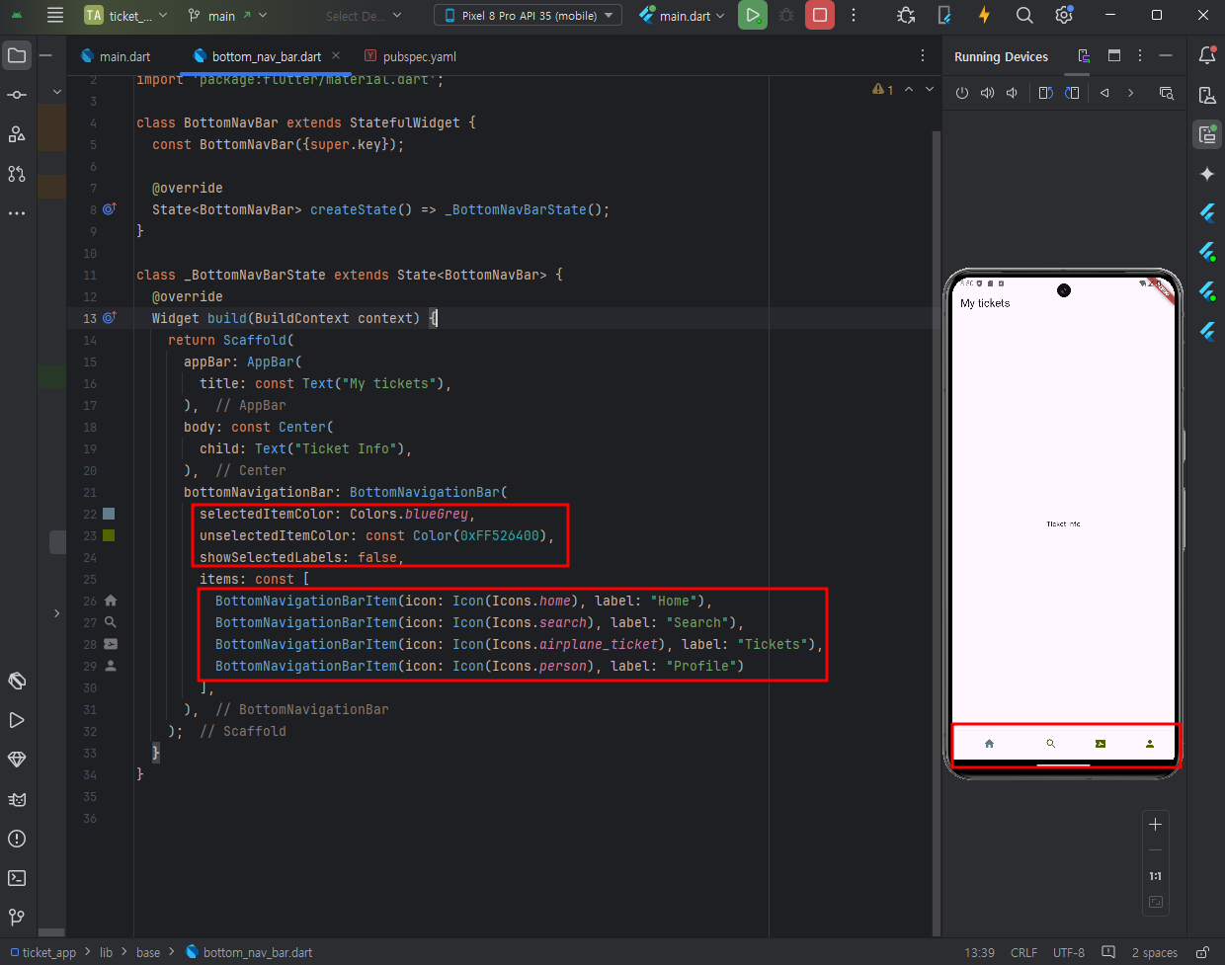Click the Debug bug icon next to Run
This screenshot has height=965, width=1225.
786,16
